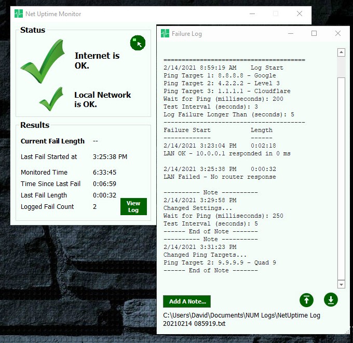
Task: Click the log line 'Wait for Ping (milliseconds): 250'
Action: coord(223,216)
